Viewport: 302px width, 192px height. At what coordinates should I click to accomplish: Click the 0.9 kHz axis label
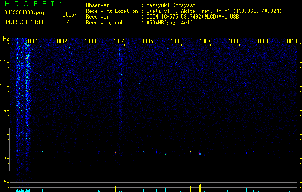(4, 110)
